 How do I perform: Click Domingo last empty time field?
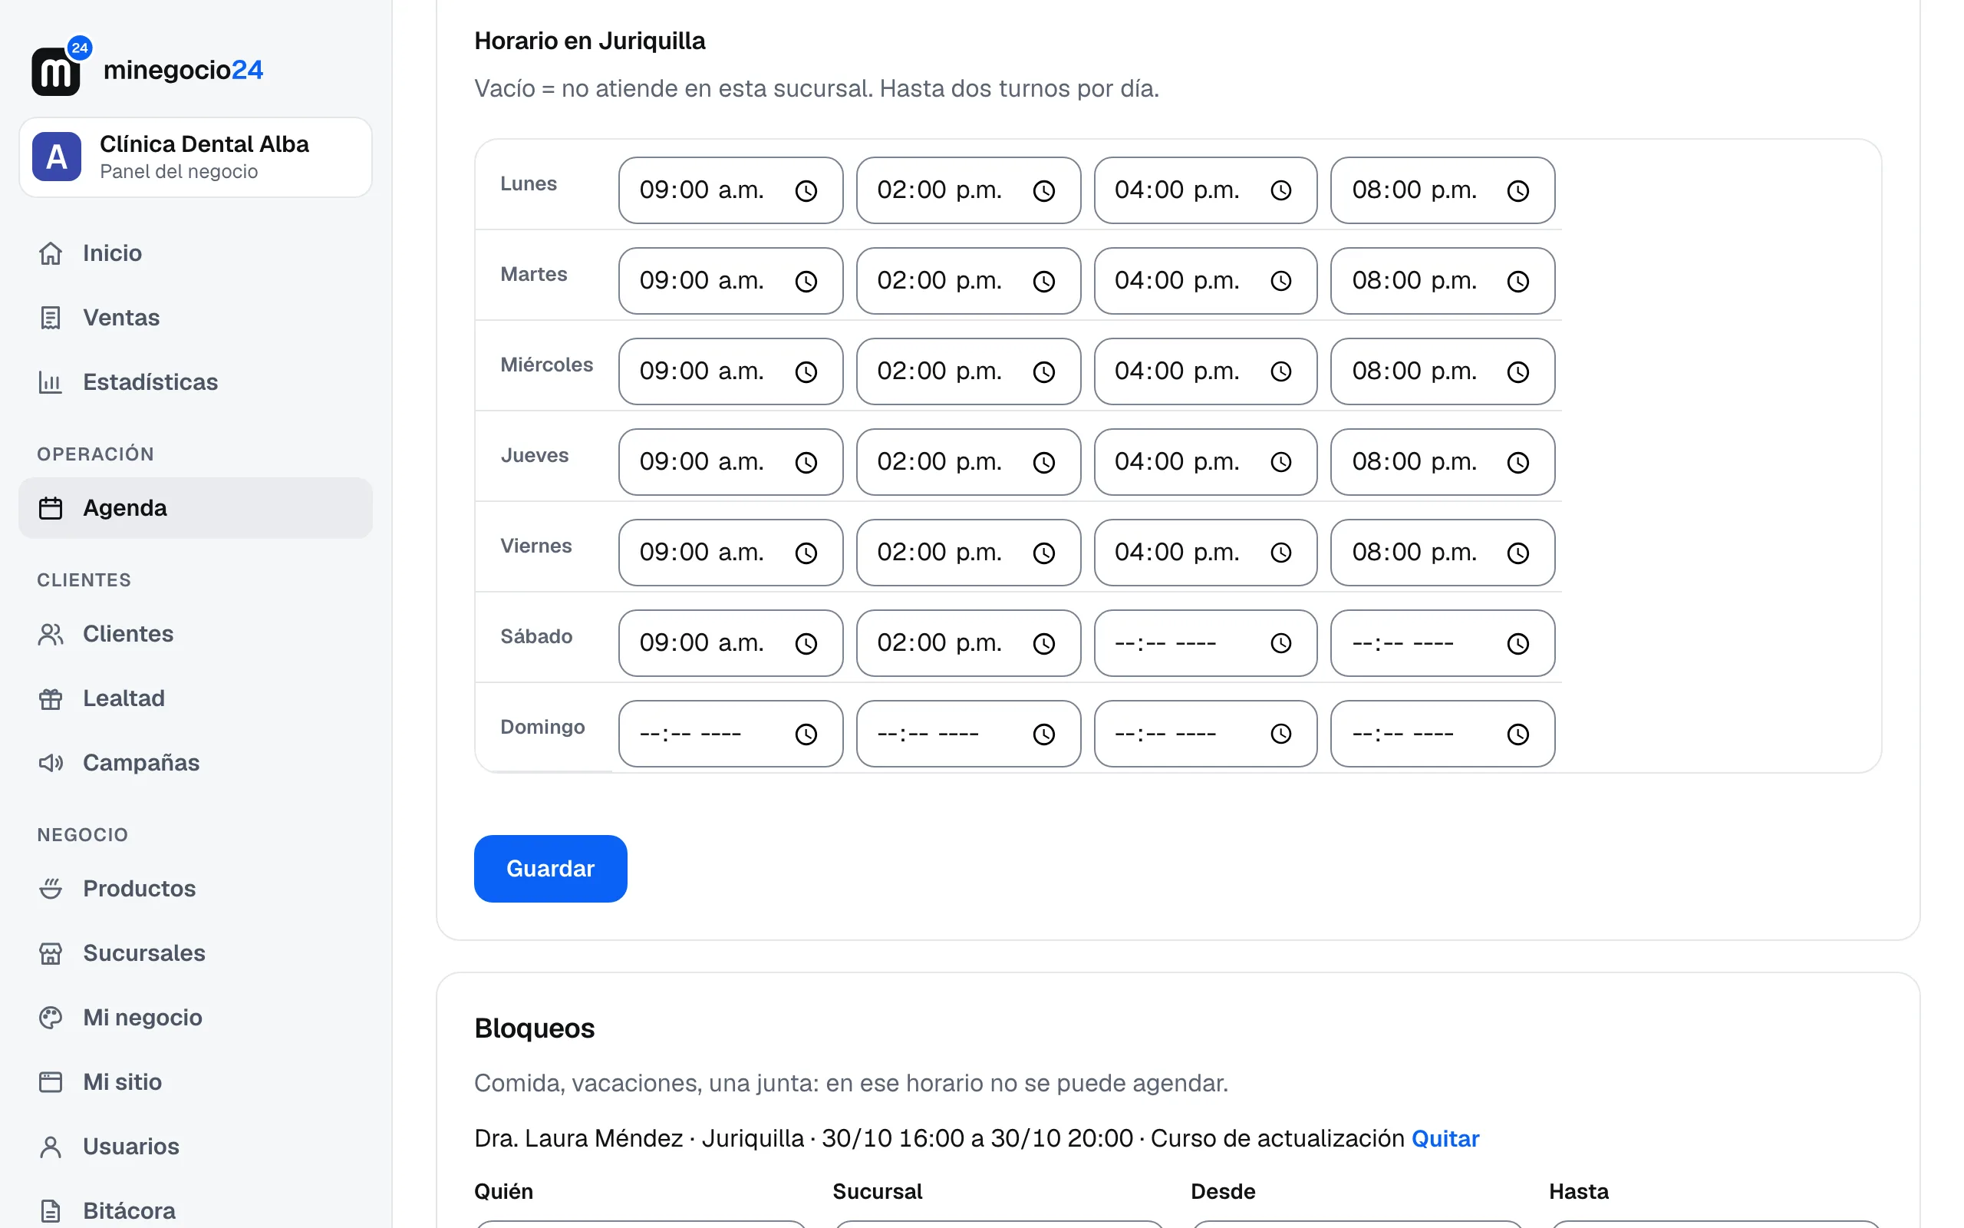[1442, 734]
